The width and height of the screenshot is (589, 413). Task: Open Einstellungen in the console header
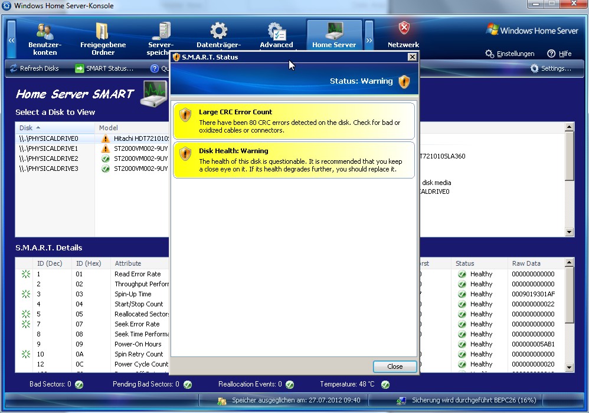coord(510,54)
